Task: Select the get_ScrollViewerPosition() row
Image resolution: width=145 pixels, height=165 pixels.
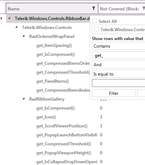Action: coord(62,126)
